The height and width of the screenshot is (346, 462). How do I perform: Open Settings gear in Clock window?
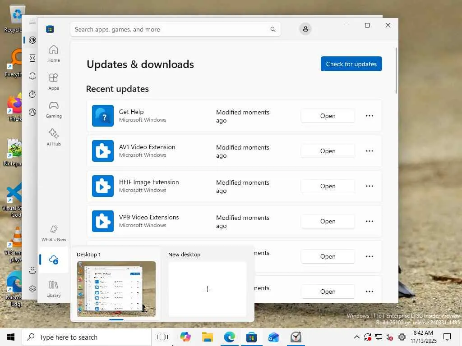[32, 289]
